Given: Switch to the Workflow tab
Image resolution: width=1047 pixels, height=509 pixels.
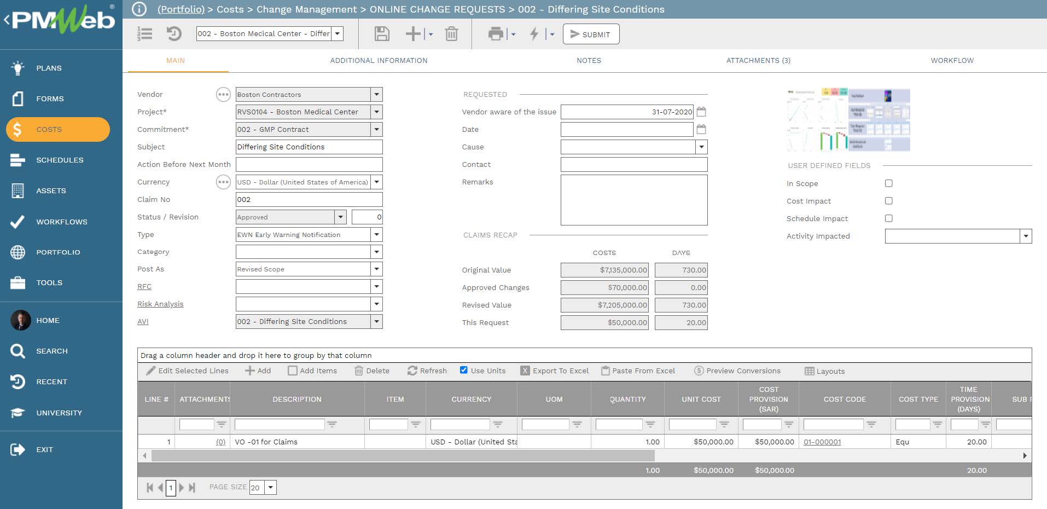Looking at the screenshot, I should pos(952,61).
